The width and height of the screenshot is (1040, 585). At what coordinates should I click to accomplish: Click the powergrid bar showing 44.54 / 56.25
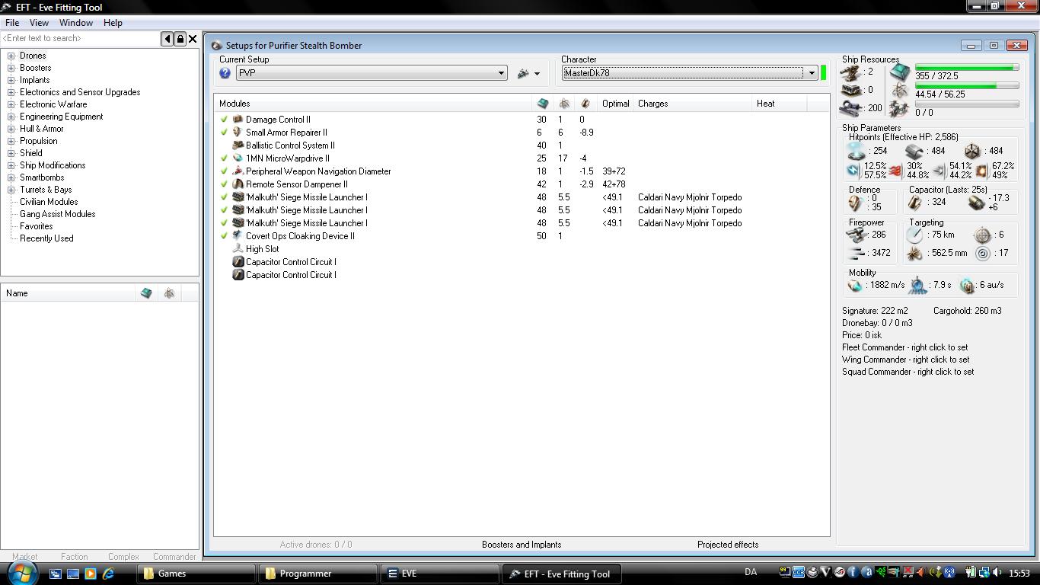[967, 86]
